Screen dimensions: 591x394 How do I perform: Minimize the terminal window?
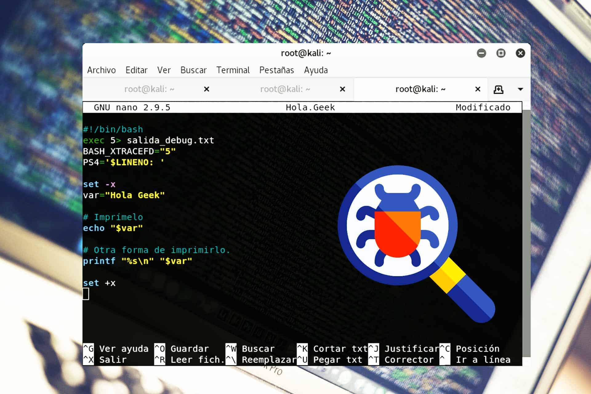pyautogui.click(x=482, y=53)
